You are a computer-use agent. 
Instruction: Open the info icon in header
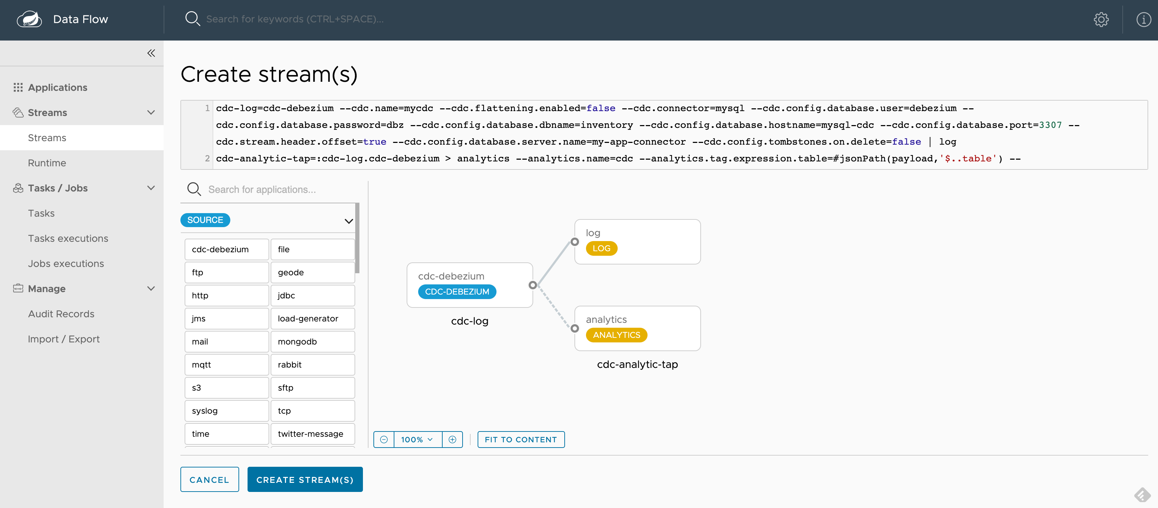(x=1143, y=19)
